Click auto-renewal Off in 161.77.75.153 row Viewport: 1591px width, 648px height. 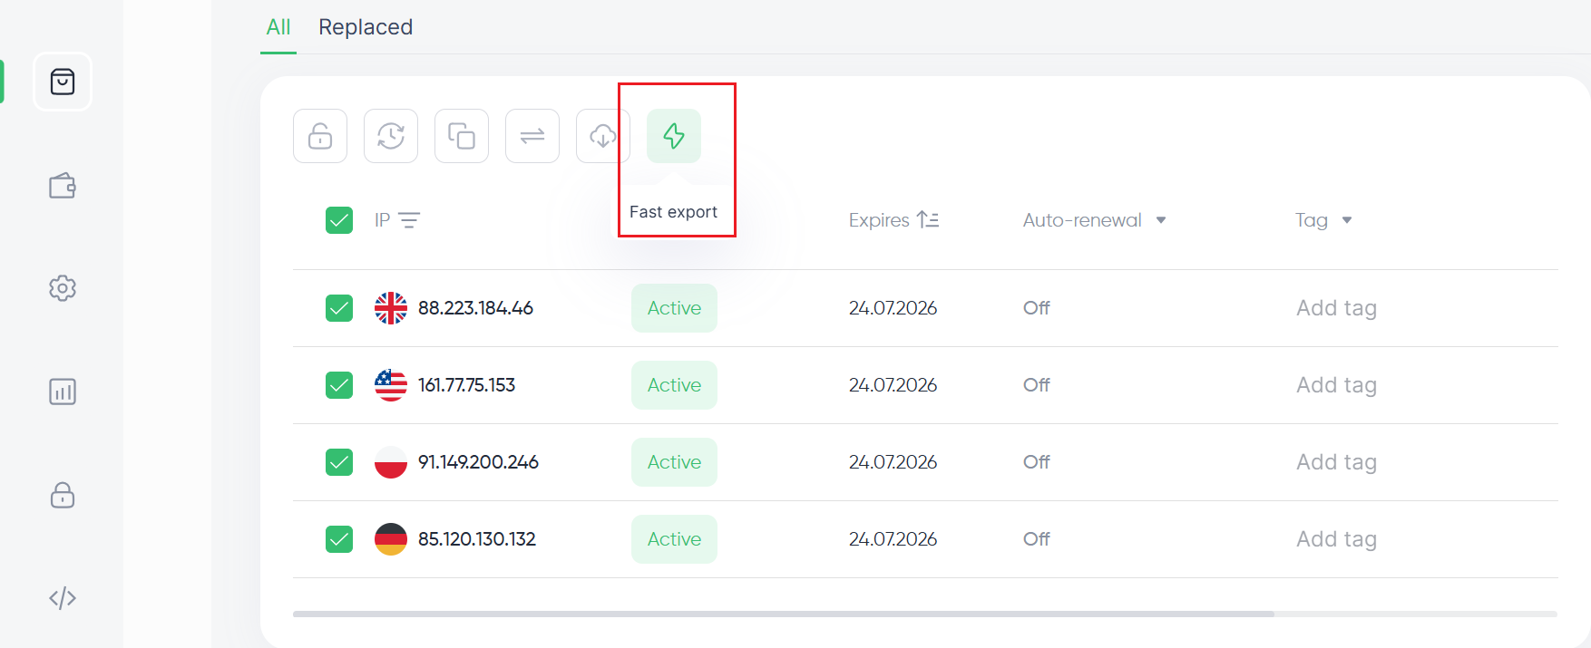(1037, 385)
